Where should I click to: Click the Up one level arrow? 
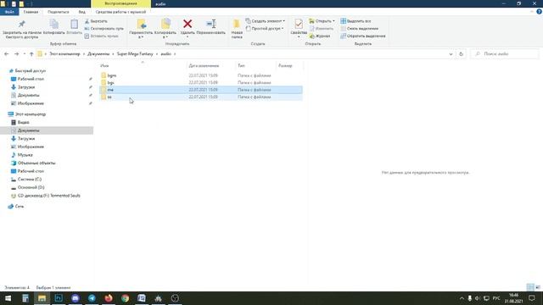[31, 54]
